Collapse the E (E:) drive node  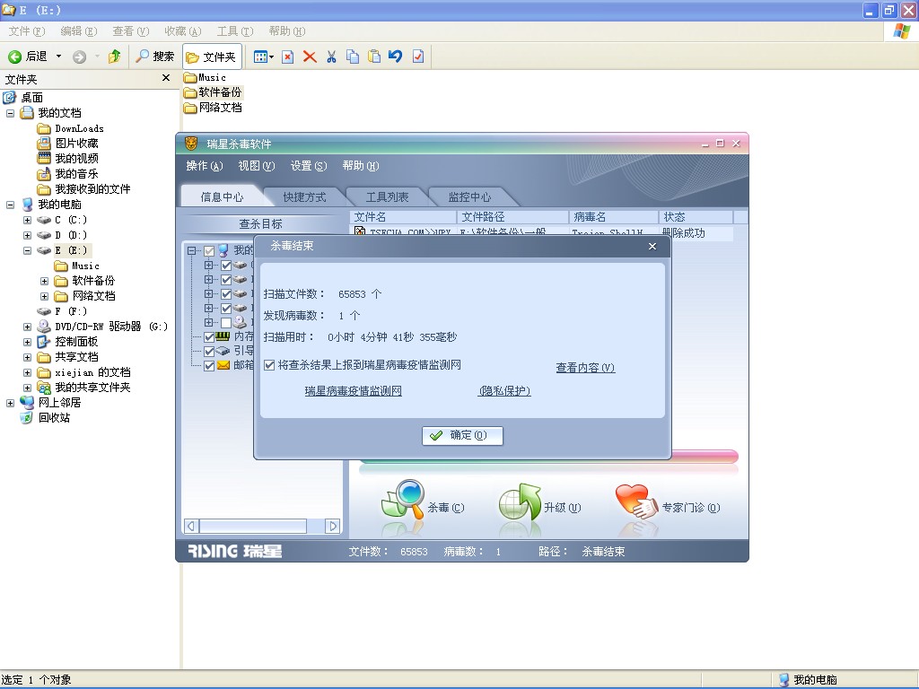coord(27,250)
